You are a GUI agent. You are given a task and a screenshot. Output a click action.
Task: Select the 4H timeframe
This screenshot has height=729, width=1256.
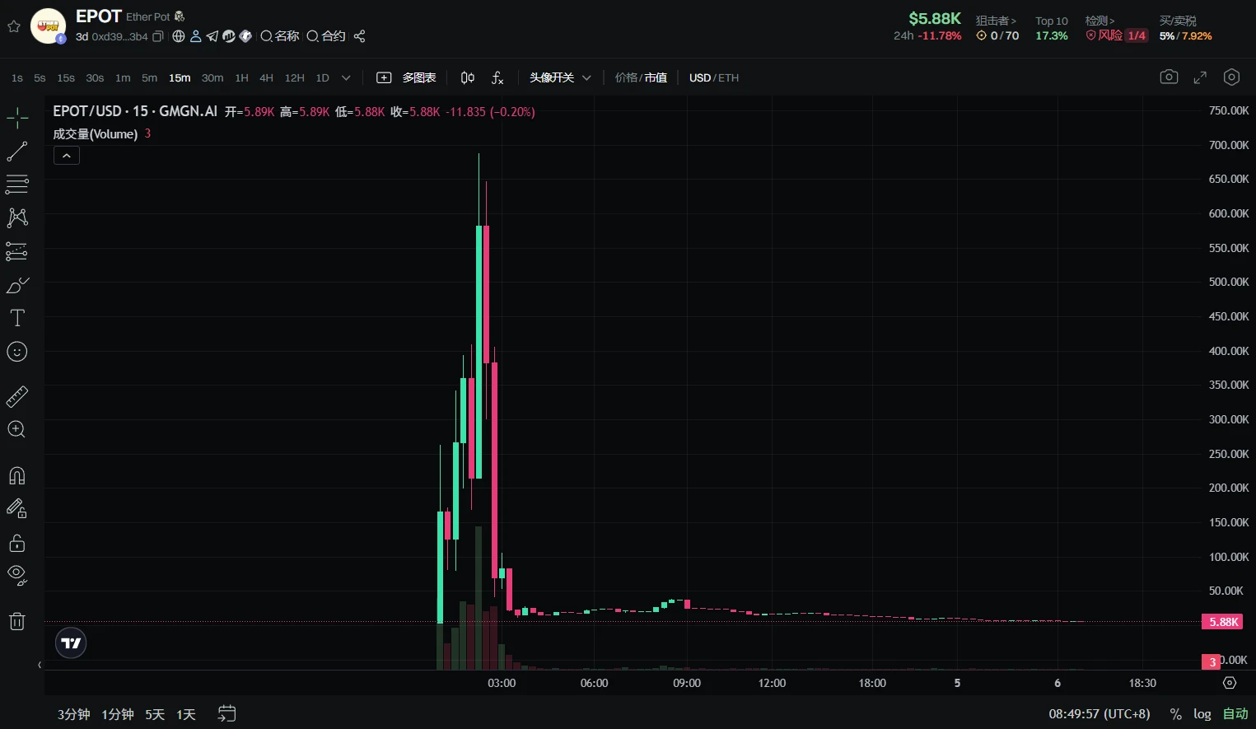pos(266,78)
